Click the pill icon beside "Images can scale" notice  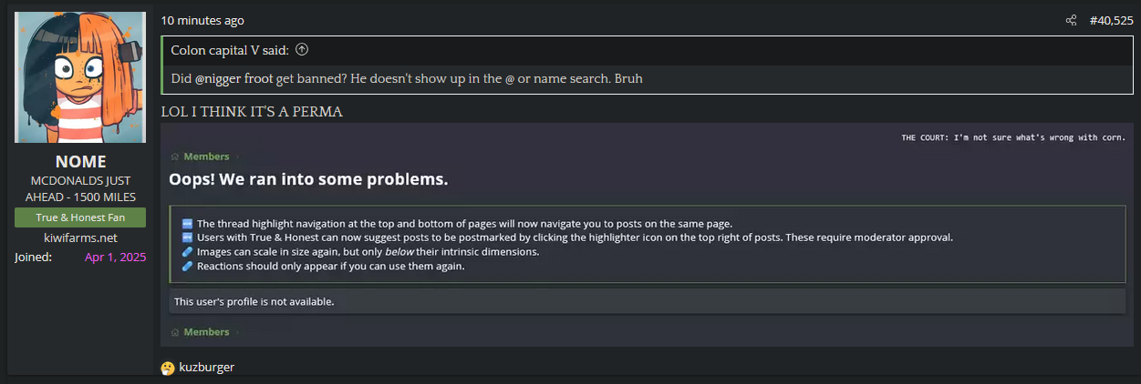pos(187,252)
